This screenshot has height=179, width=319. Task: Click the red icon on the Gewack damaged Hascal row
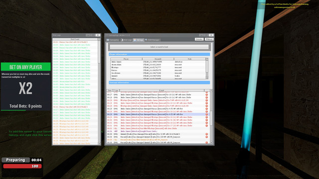coord(206,134)
